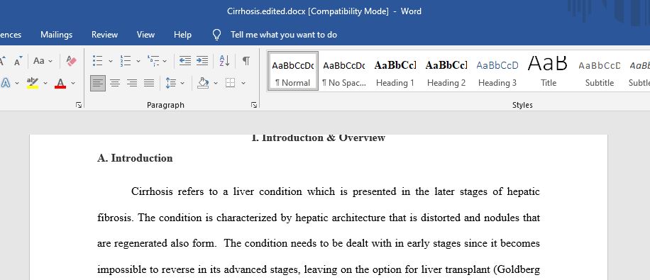Click the 'A. Introduction' heading text

135,158
